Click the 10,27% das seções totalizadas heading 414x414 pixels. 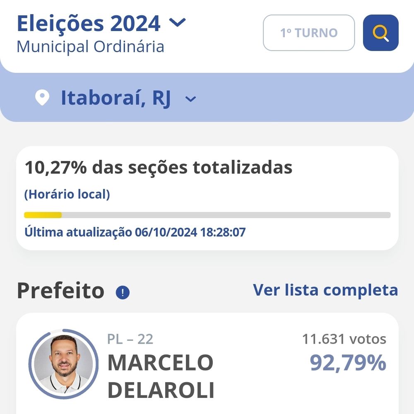[159, 167]
